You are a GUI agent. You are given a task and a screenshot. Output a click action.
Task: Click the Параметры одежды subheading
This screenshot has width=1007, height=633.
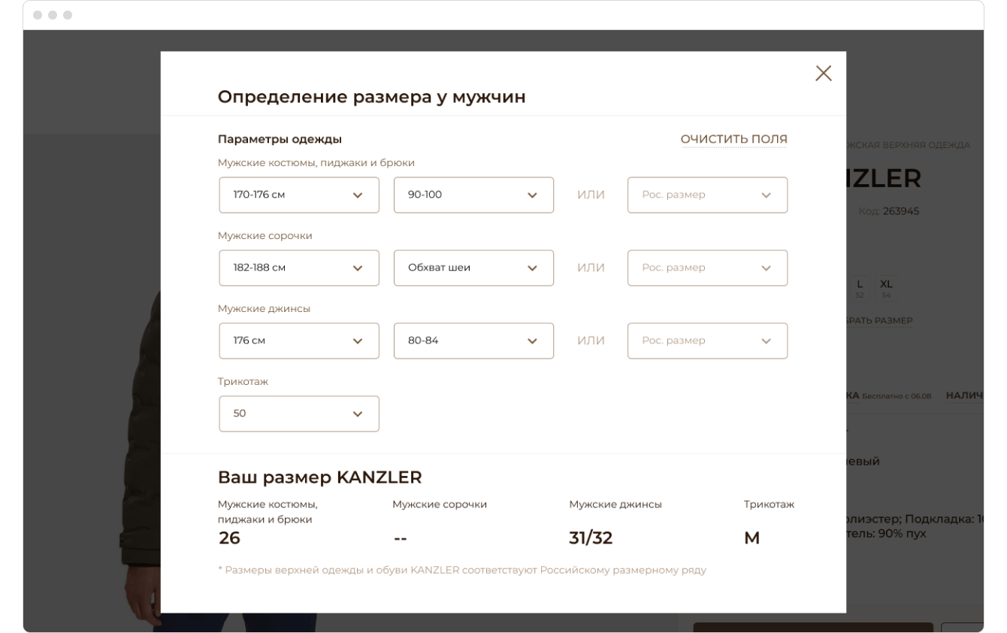280,139
